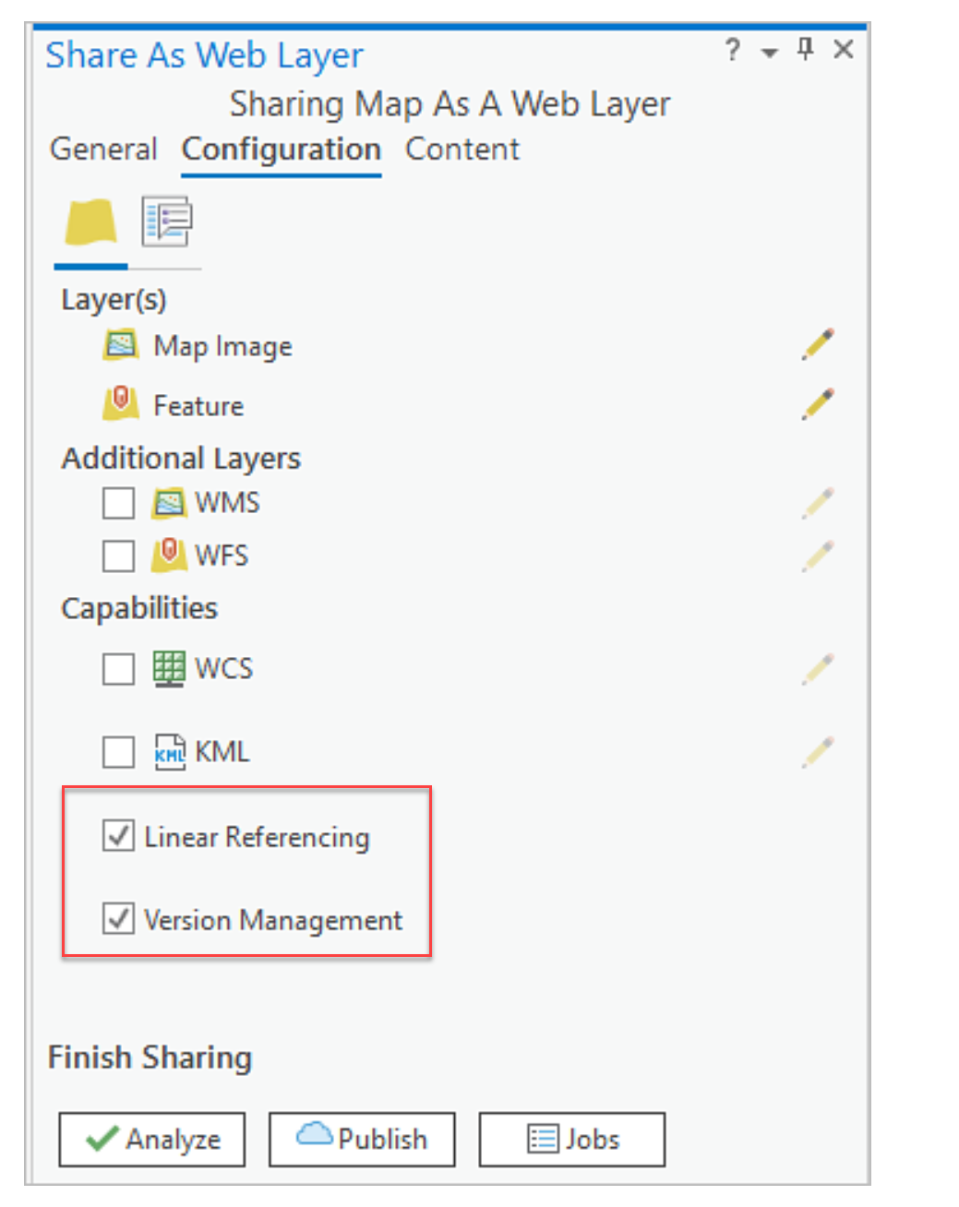Uncheck the Linear Referencing capability
The width and height of the screenshot is (959, 1207).
[118, 836]
